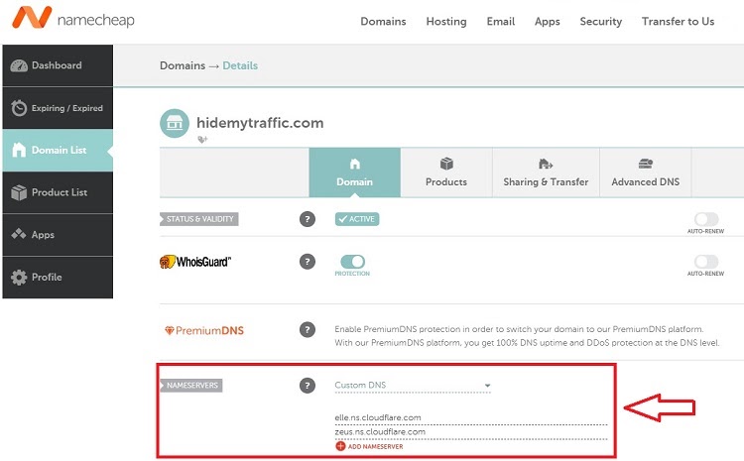Click the zeus.ns.cloudflare.com nameserver field
Screen dimensions: 744x461
pyautogui.click(x=470, y=432)
